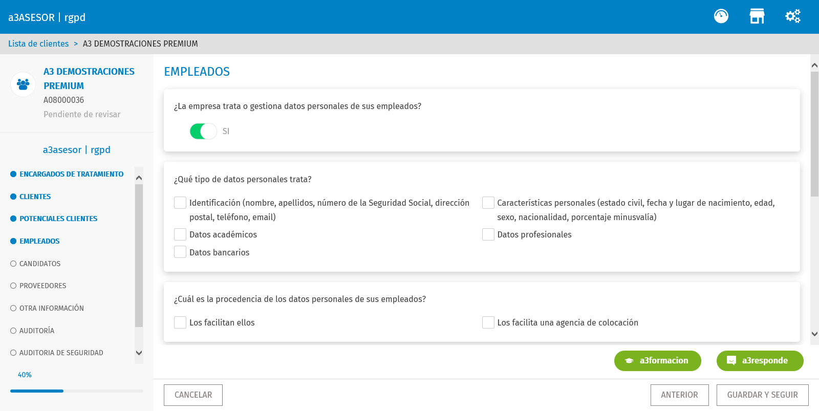Open Encargados de Tratamiento section

click(71, 174)
